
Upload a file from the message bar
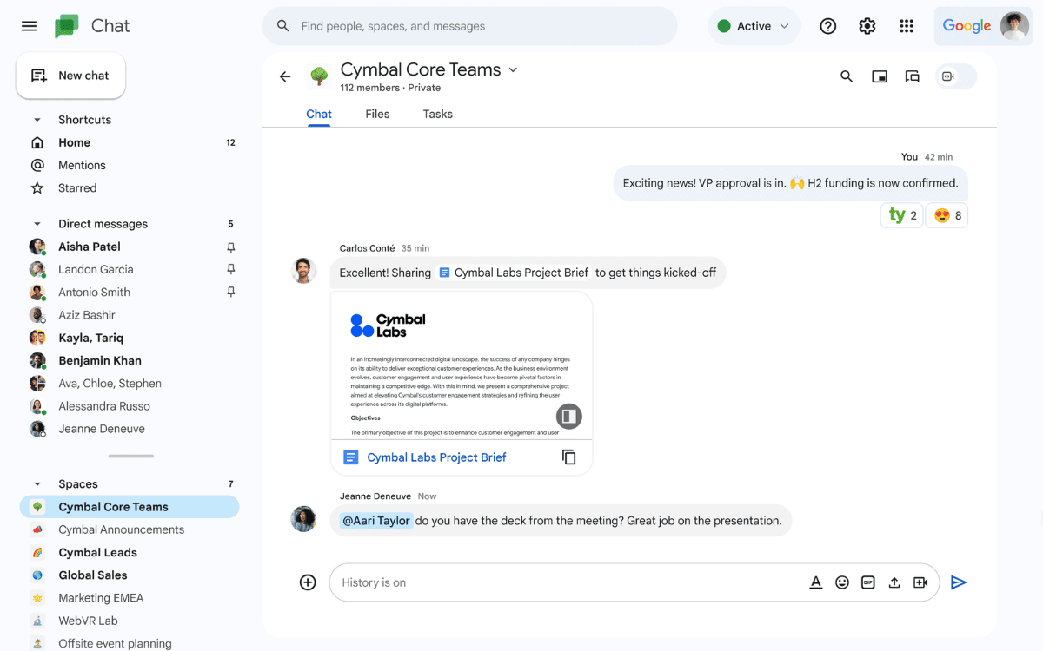pyautogui.click(x=894, y=582)
